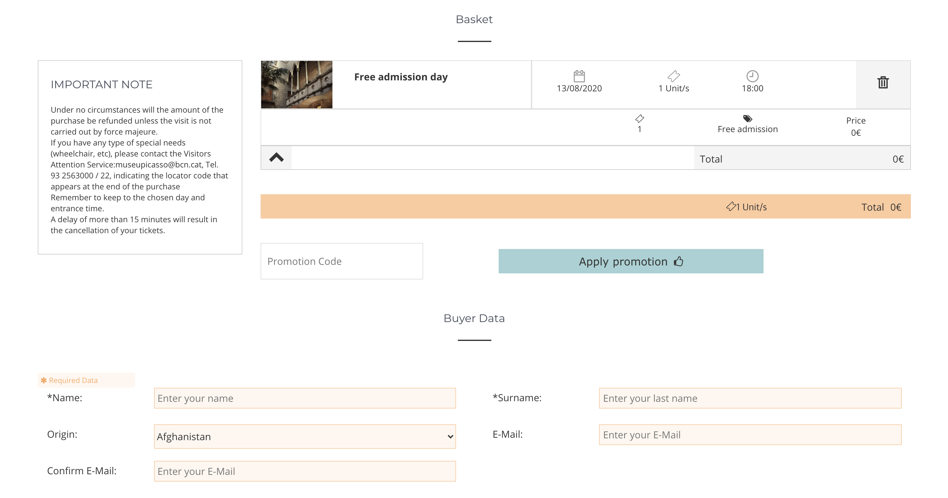The width and height of the screenshot is (948, 498).
Task: Click the Basket heading
Action: click(x=474, y=19)
